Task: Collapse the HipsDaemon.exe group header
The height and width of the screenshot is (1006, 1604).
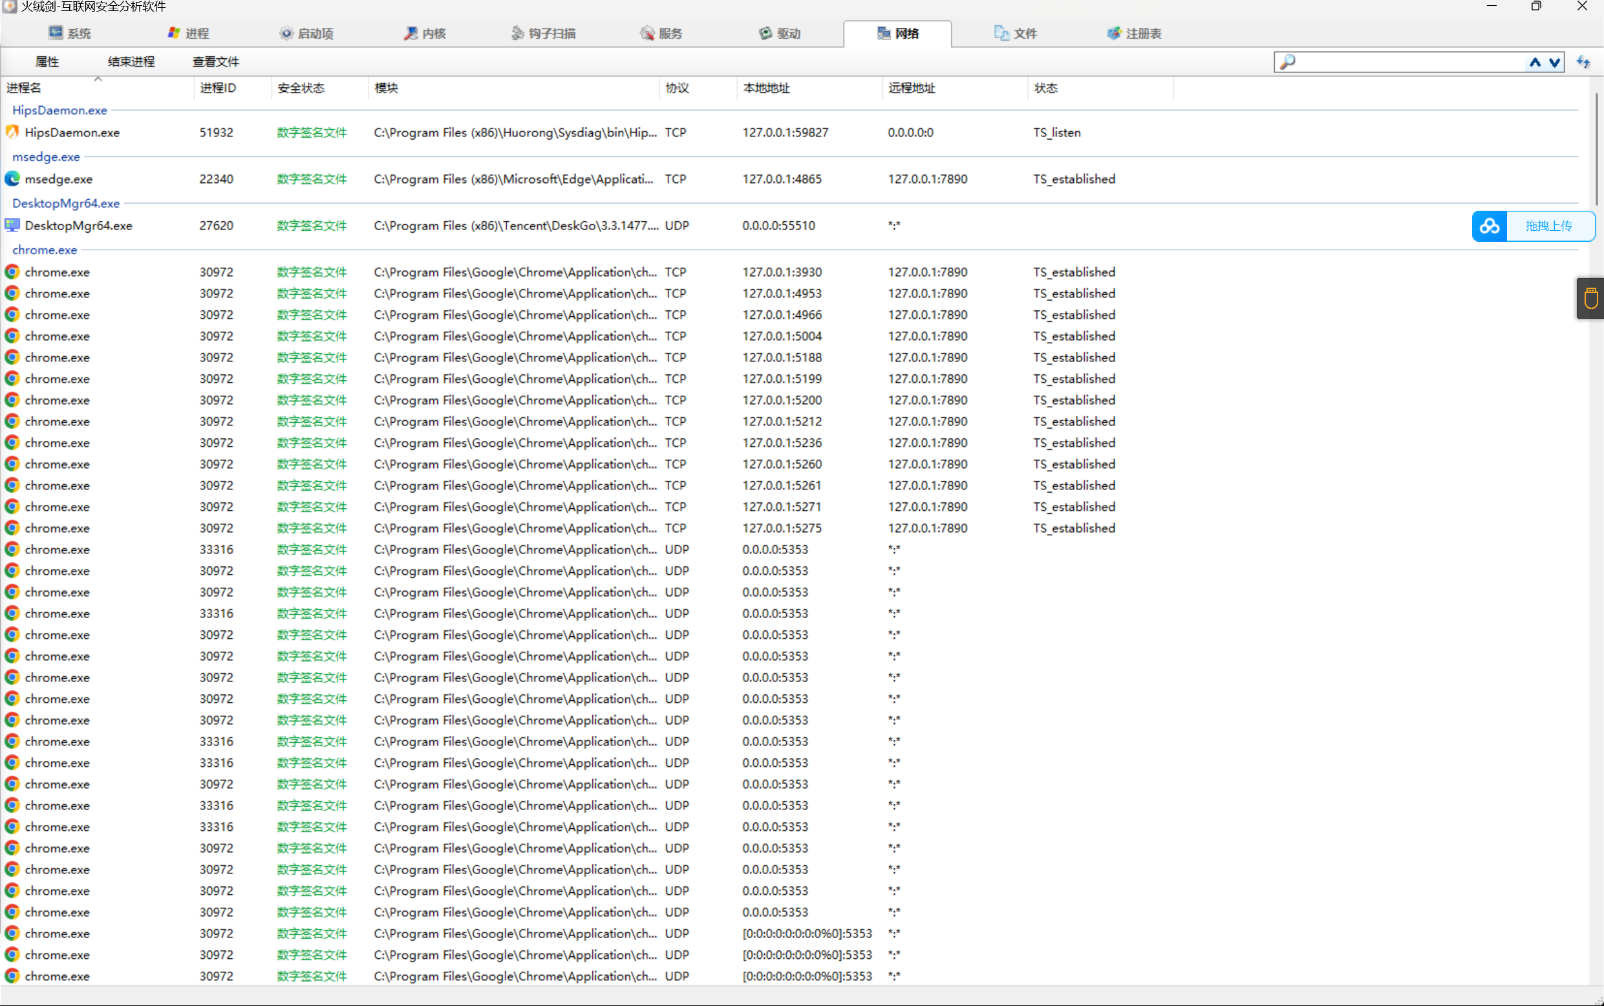Action: click(59, 111)
